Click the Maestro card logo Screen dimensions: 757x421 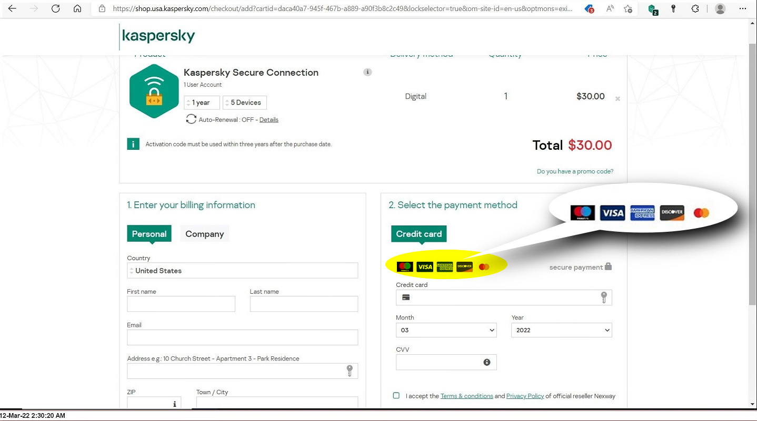click(x=404, y=266)
